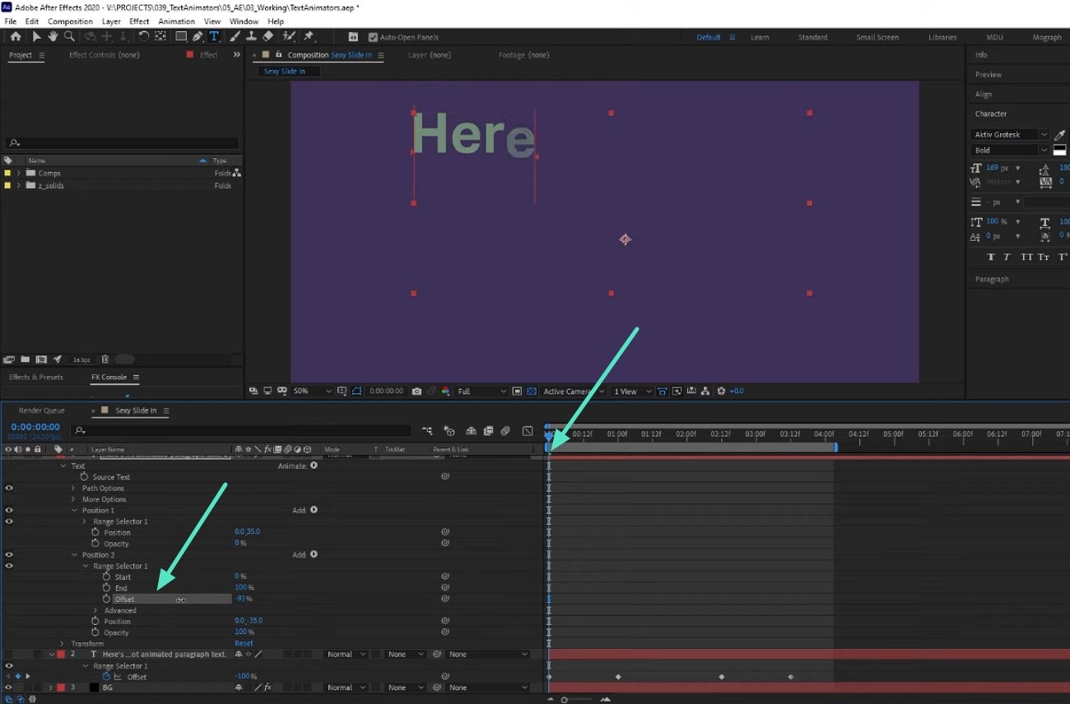The height and width of the screenshot is (704, 1070).
Task: Click eyedropper in Character panel
Action: tap(1060, 135)
